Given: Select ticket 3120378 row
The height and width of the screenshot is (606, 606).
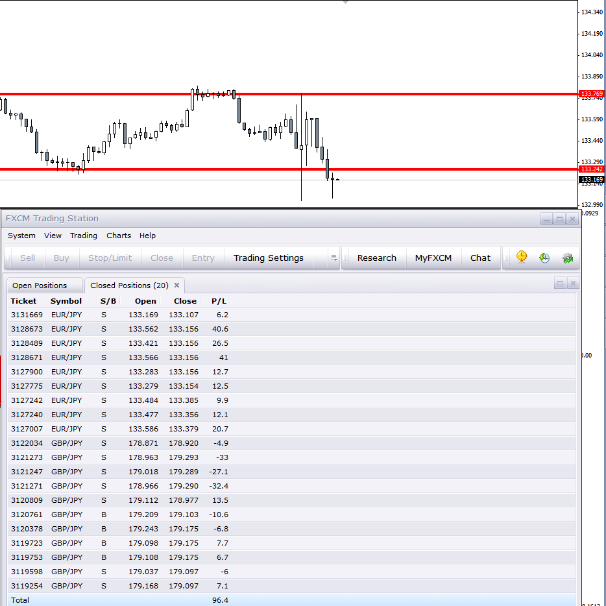Looking at the screenshot, I should (291, 529).
